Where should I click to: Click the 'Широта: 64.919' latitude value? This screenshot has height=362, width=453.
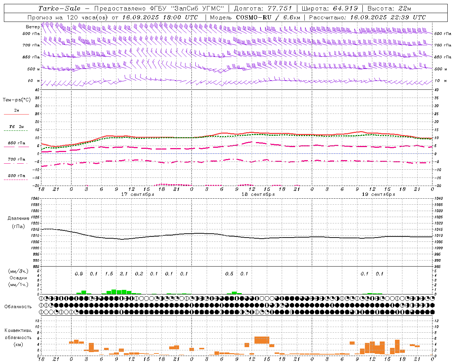[330, 8]
